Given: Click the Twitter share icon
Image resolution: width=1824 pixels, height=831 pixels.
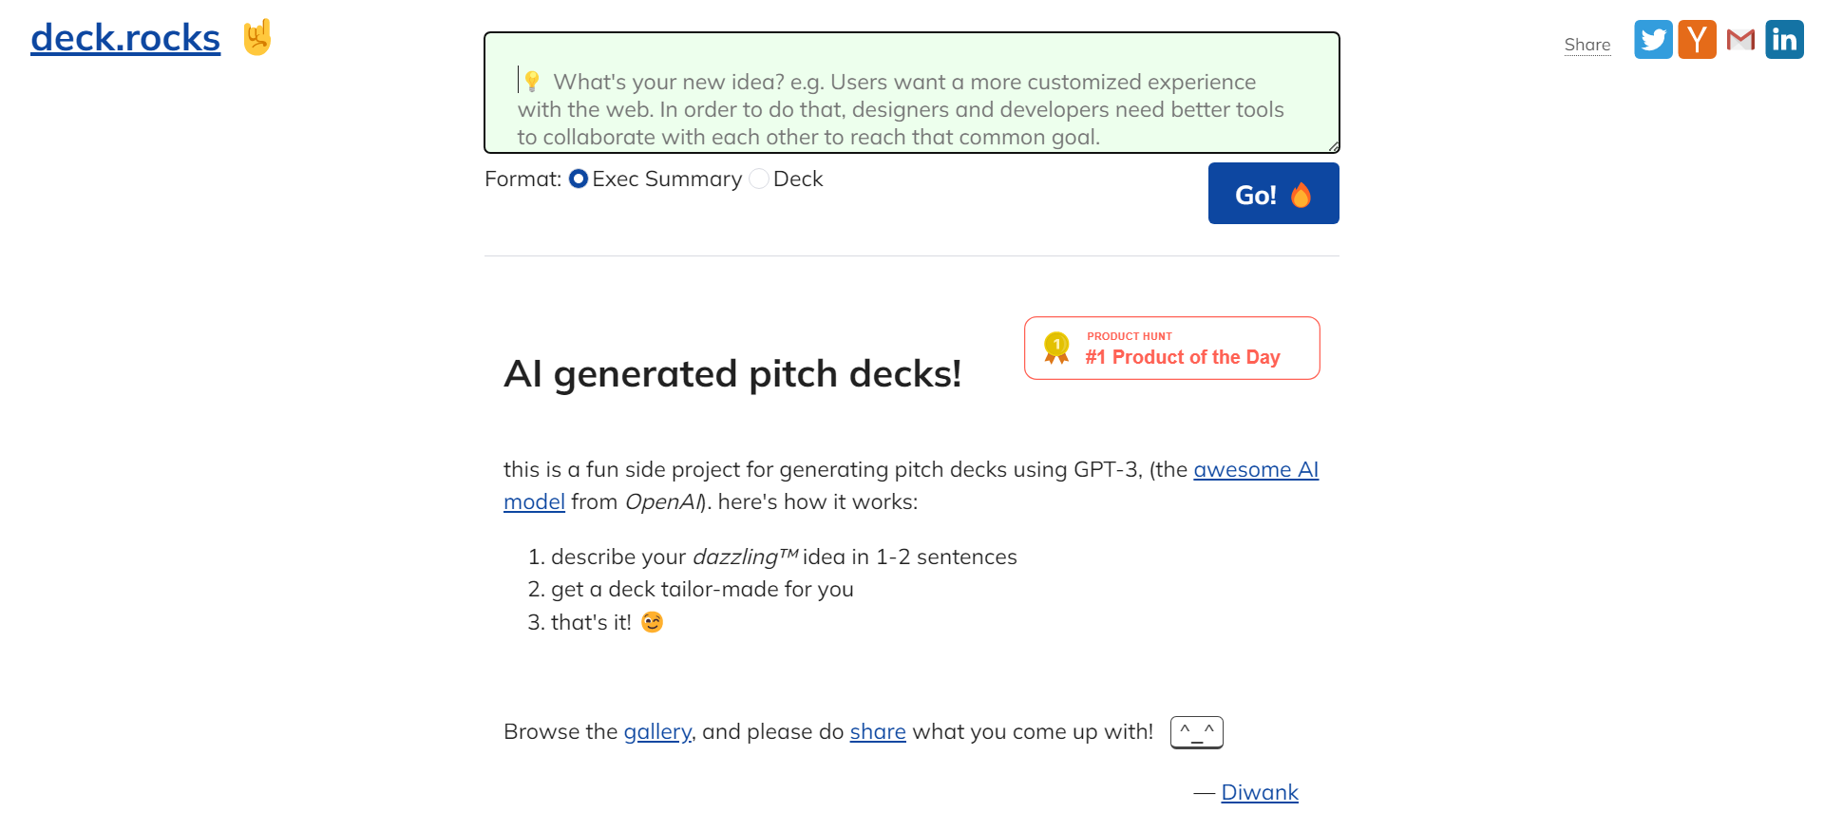Looking at the screenshot, I should tap(1653, 40).
